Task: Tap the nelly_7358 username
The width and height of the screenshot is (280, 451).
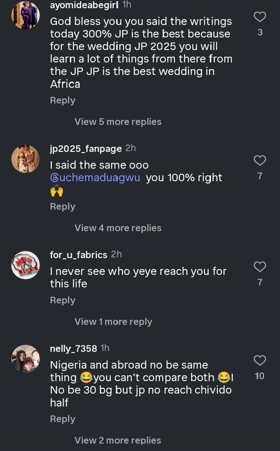Action: point(73,348)
